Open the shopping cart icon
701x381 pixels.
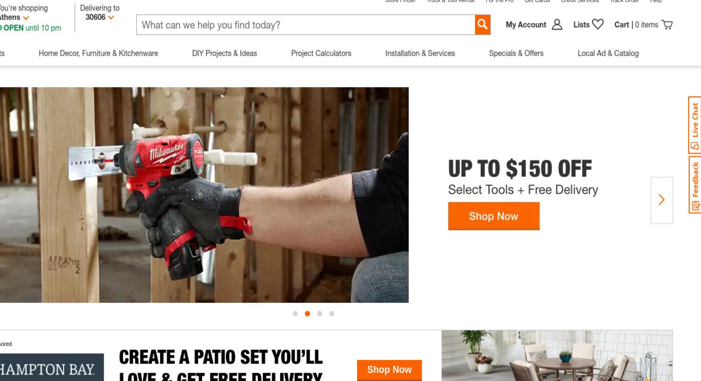pos(667,25)
